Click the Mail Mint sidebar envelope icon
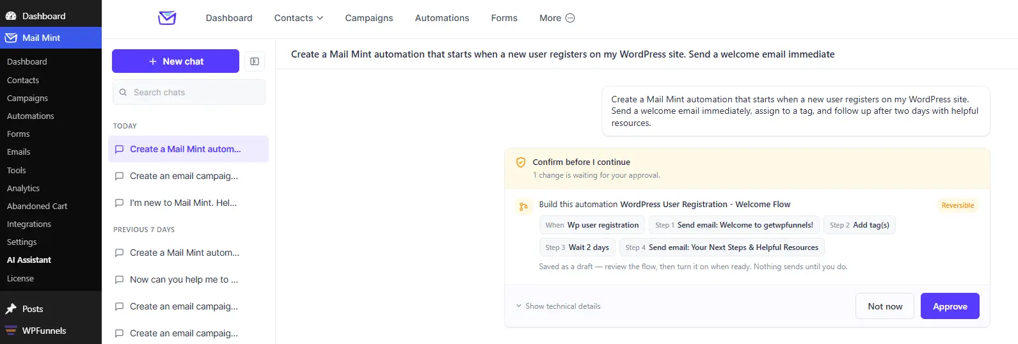The image size is (1018, 344). click(x=11, y=38)
